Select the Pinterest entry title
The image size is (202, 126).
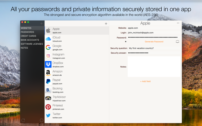pyautogui.click(x=58, y=105)
